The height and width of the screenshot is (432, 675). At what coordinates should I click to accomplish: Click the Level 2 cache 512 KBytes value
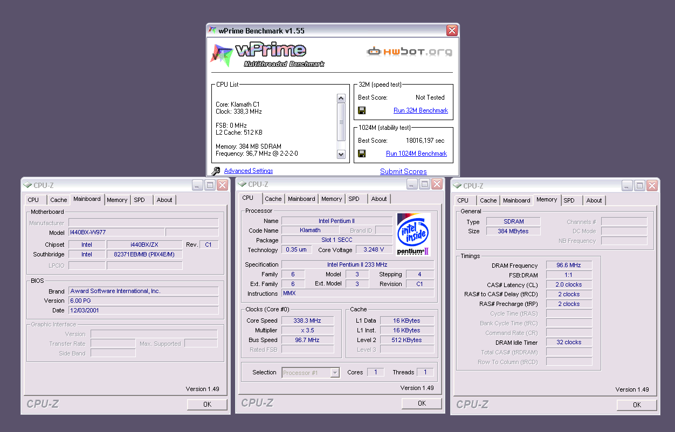pos(407,340)
